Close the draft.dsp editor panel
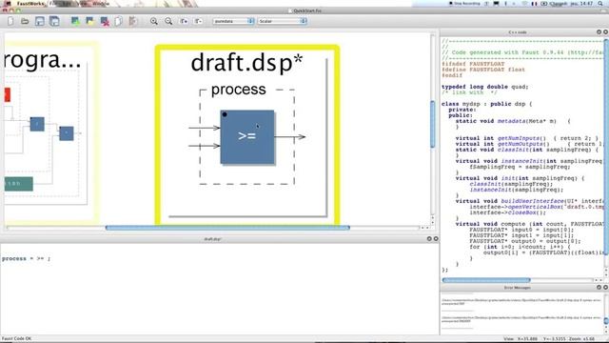This screenshot has width=609, height=343. click(436, 239)
